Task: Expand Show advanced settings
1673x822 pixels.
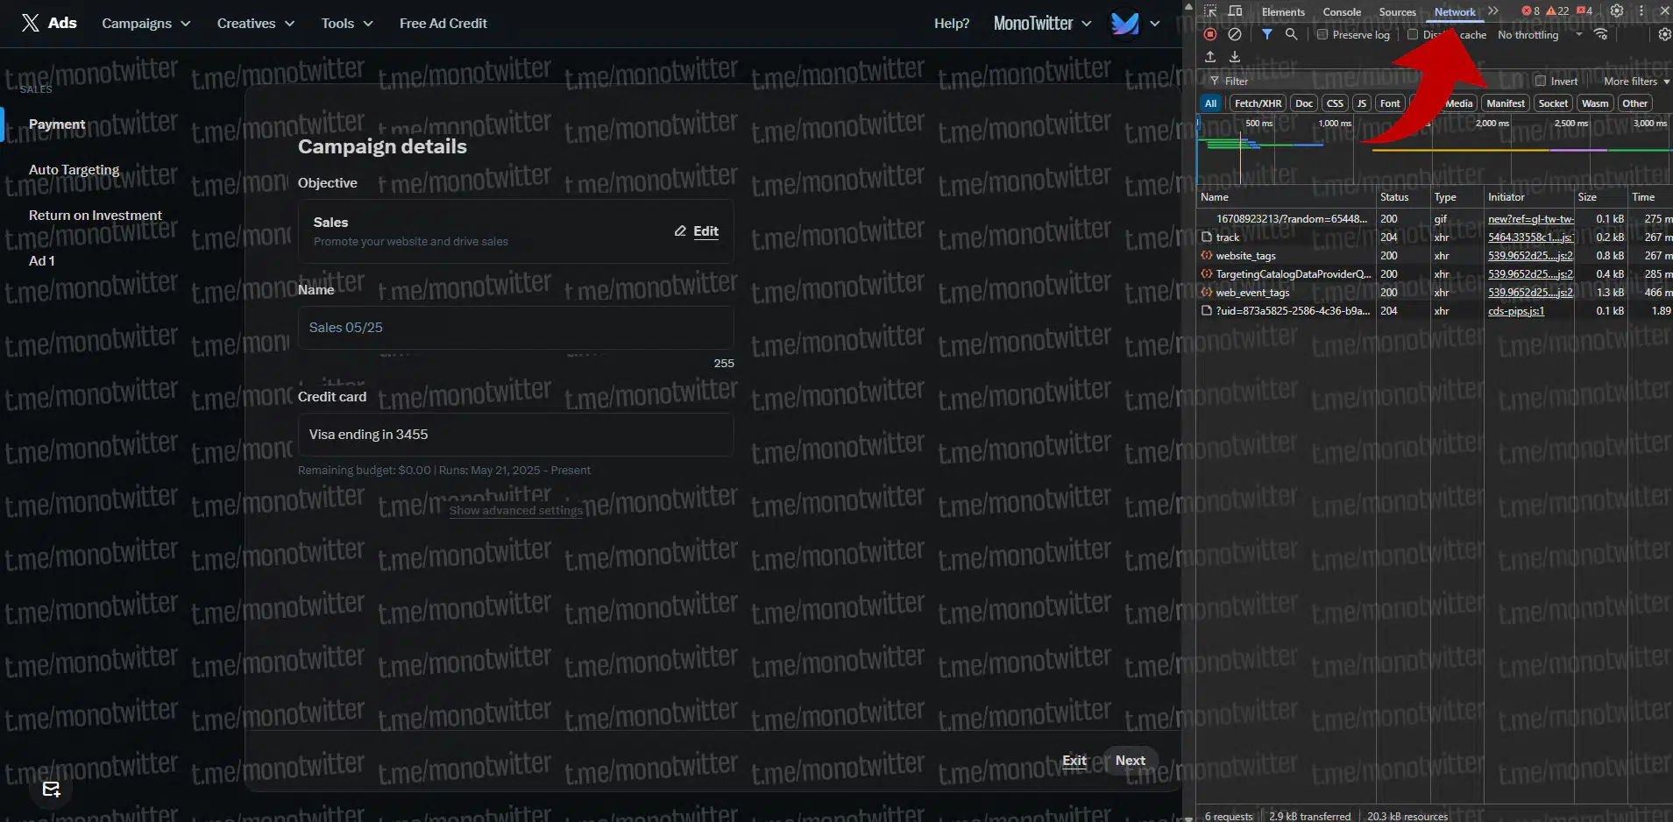Action: pos(515,511)
